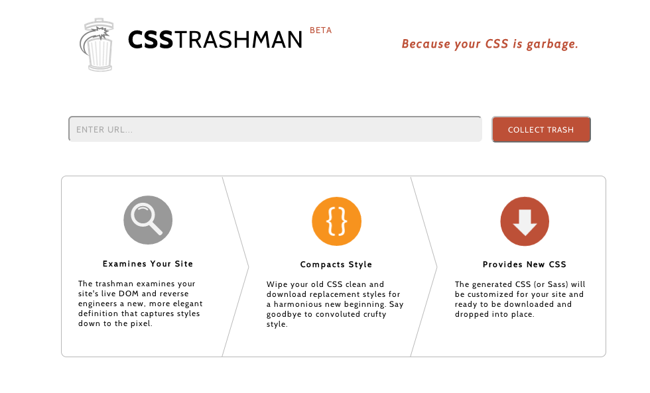Focus the Enter URL input field
Viewport: 650px width, 393px height.
pyautogui.click(x=275, y=129)
